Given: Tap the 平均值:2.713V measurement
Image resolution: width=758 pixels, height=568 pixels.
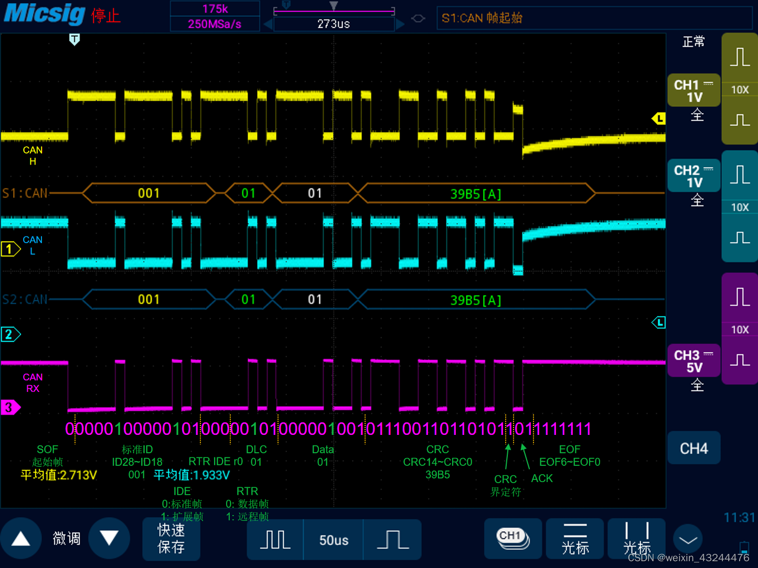Looking at the screenshot, I should (59, 475).
